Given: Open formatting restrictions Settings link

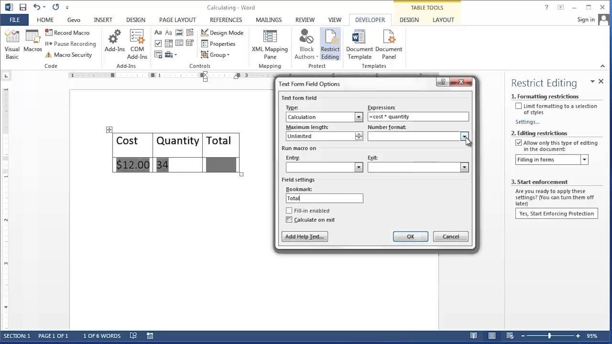Looking at the screenshot, I should [x=527, y=122].
